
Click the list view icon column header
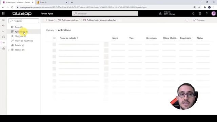(54, 38)
